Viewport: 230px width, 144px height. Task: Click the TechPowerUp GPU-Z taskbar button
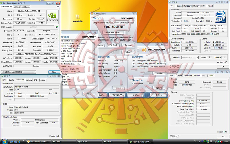141,142
